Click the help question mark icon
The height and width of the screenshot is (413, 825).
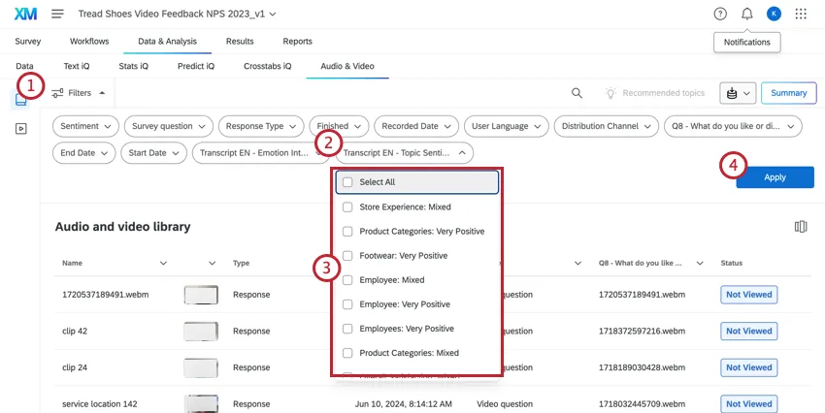[720, 14]
